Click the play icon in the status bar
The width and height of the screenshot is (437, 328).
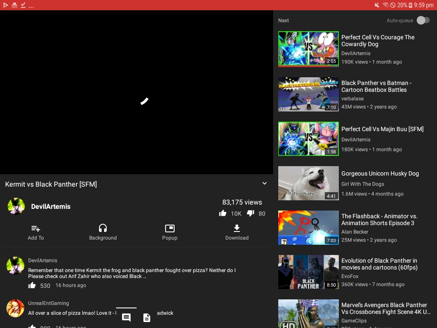(5, 6)
